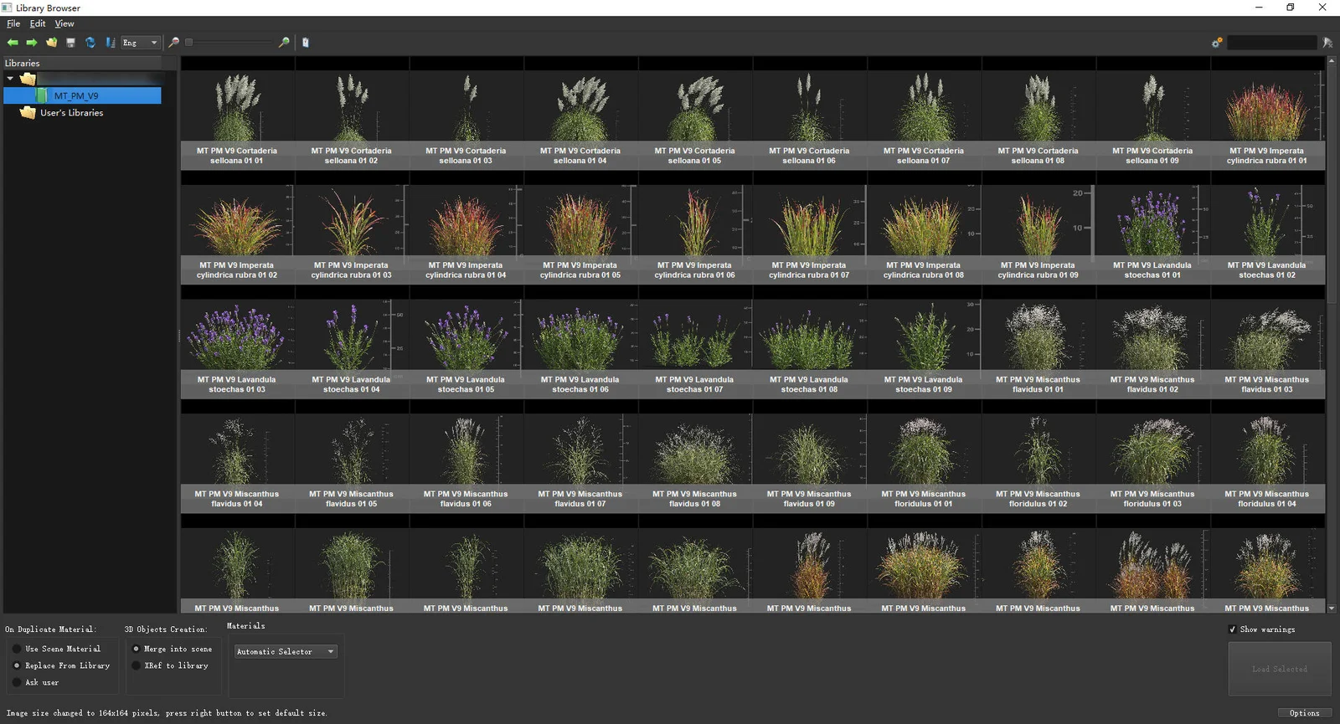The height and width of the screenshot is (724, 1340).
Task: Click the Libraries panel header text
Action: pos(23,63)
